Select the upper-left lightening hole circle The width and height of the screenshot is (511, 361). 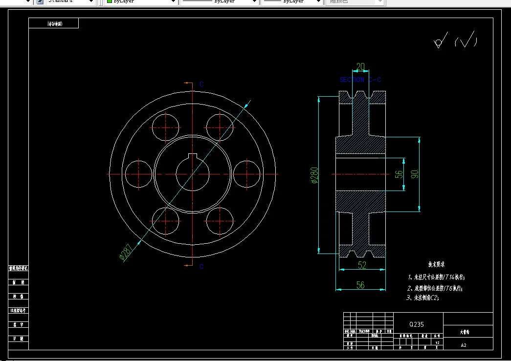(166, 127)
